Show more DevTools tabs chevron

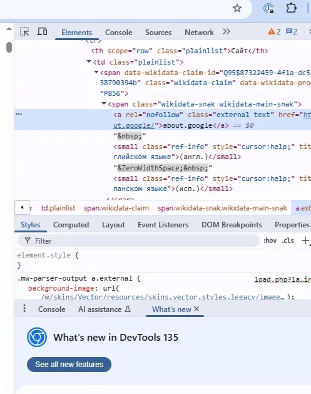226,32
